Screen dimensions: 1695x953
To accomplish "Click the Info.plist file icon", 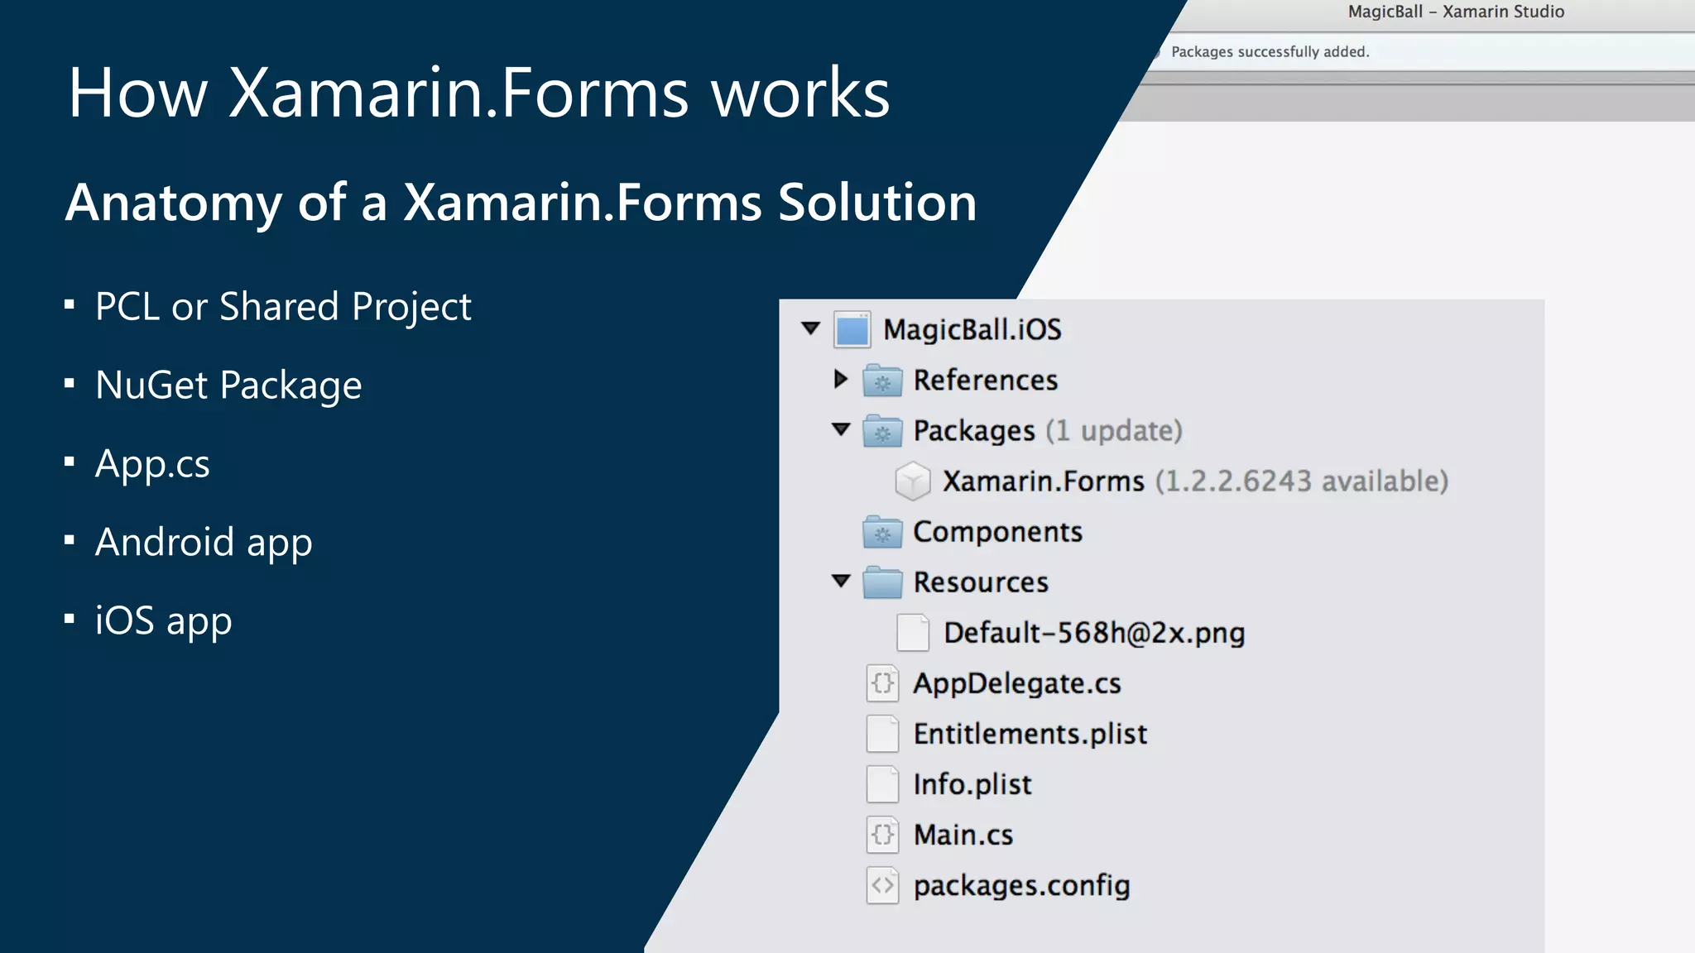I will 882,784.
